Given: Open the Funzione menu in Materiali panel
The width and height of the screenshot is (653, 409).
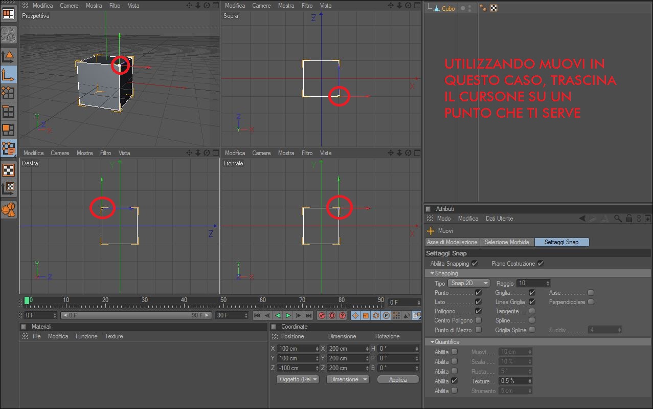Looking at the screenshot, I should click(x=86, y=336).
